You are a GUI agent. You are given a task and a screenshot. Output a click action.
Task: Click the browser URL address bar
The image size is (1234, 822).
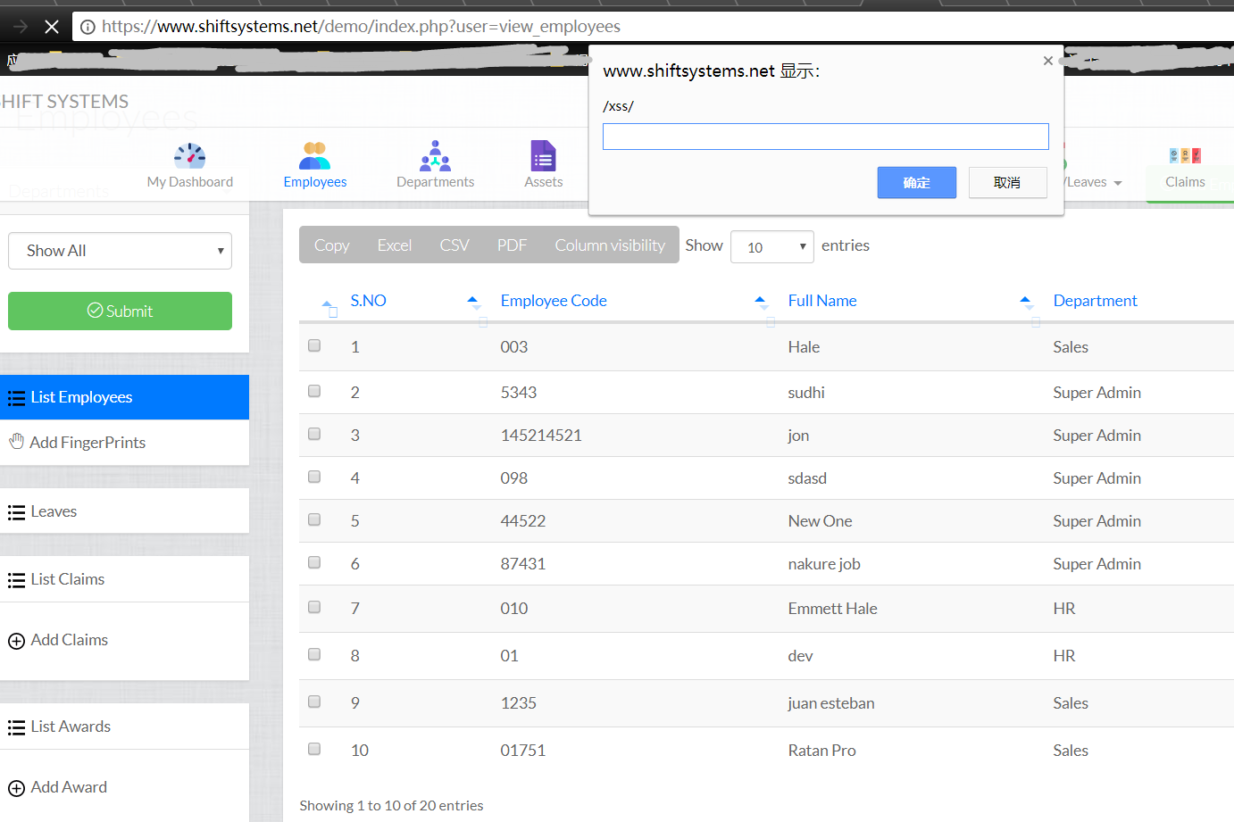(x=652, y=27)
